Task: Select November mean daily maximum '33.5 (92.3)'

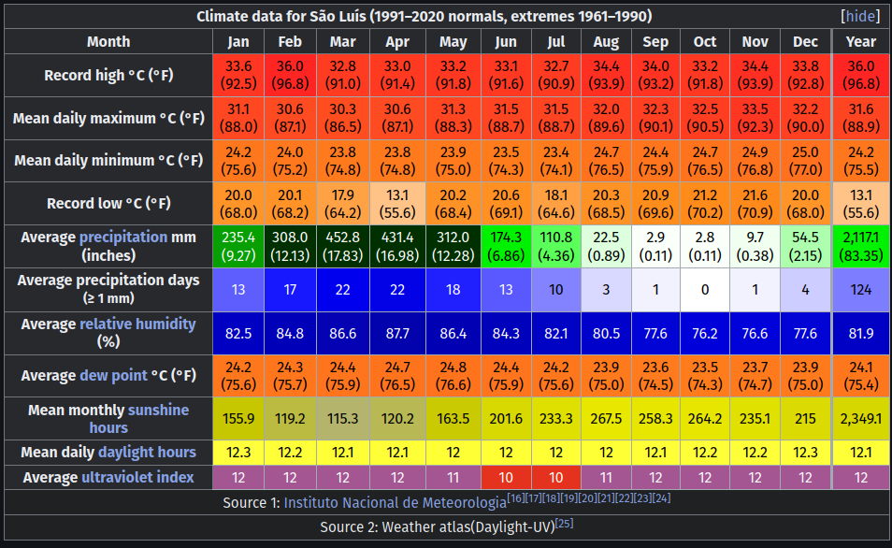Action: click(x=755, y=118)
